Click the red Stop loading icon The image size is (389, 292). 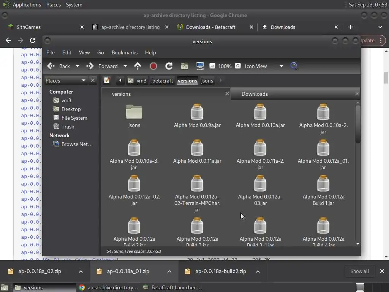153,66
